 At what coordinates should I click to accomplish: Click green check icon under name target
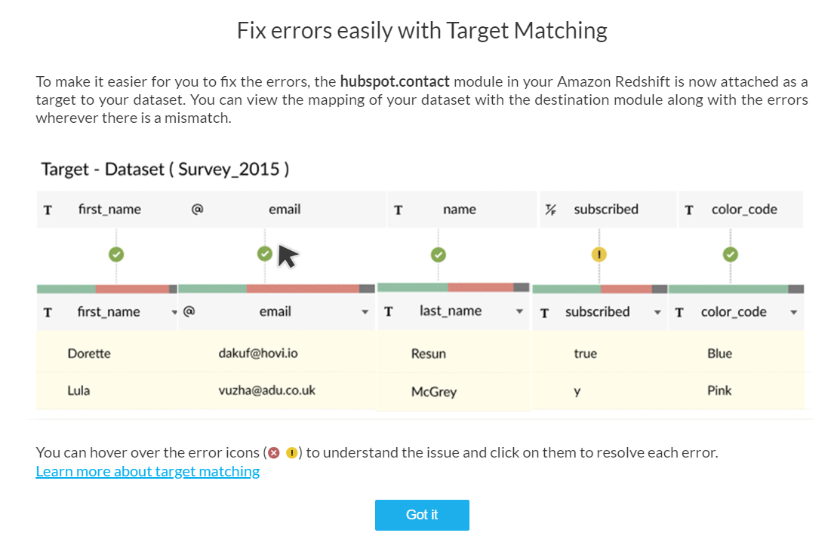coord(438,255)
